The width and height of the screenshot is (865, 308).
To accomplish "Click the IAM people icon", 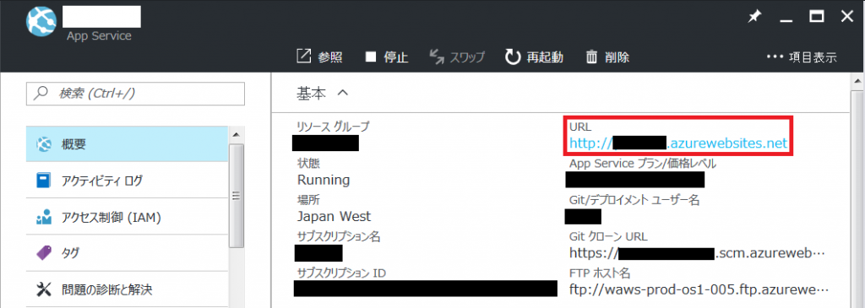I will point(43,217).
